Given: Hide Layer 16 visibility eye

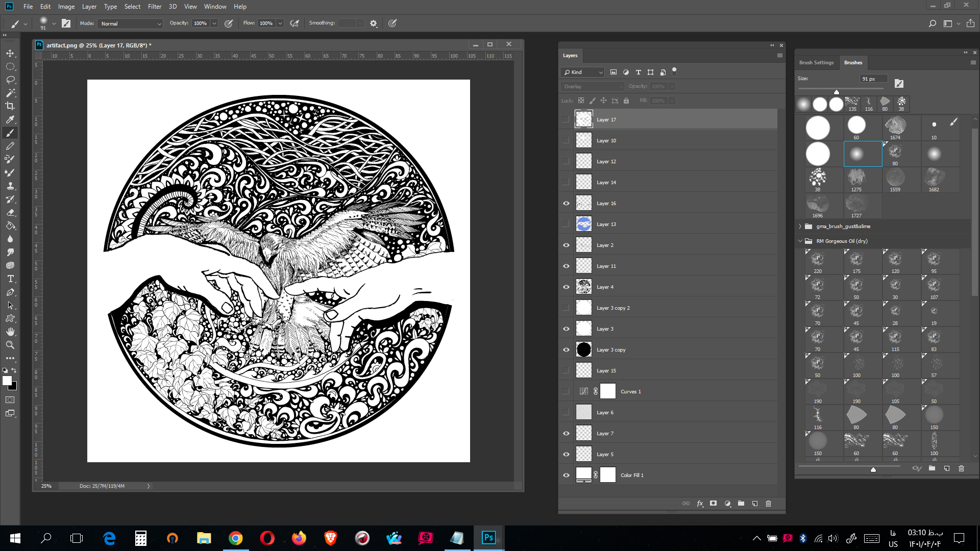Looking at the screenshot, I should tap(566, 204).
